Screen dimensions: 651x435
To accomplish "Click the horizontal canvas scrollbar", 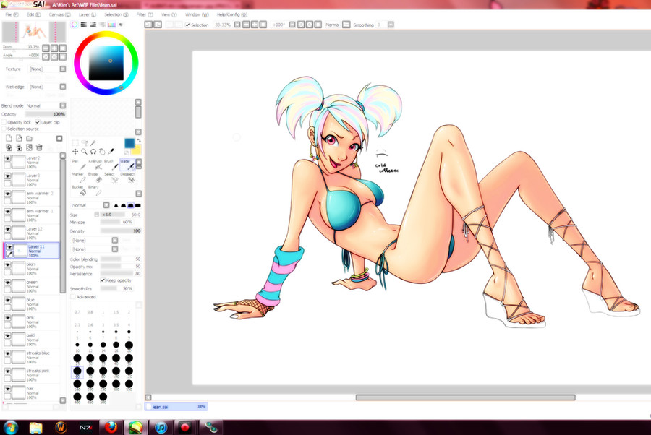I will pyautogui.click(x=465, y=397).
